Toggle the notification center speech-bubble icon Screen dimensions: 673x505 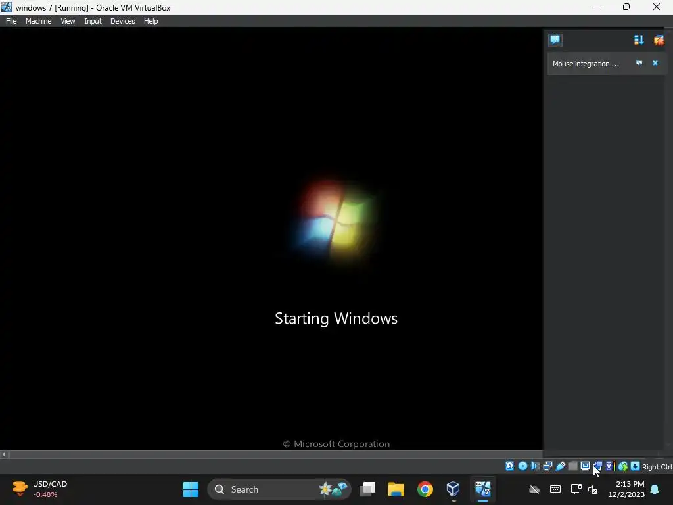click(555, 40)
